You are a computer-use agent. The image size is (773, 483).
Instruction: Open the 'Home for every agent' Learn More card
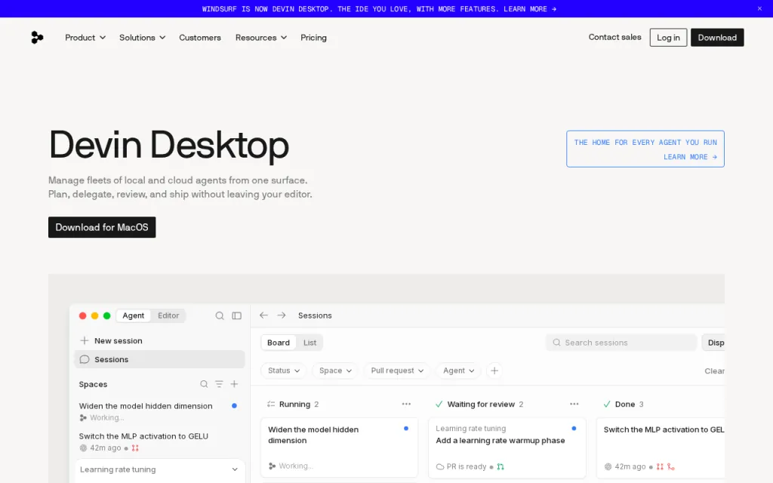point(645,149)
